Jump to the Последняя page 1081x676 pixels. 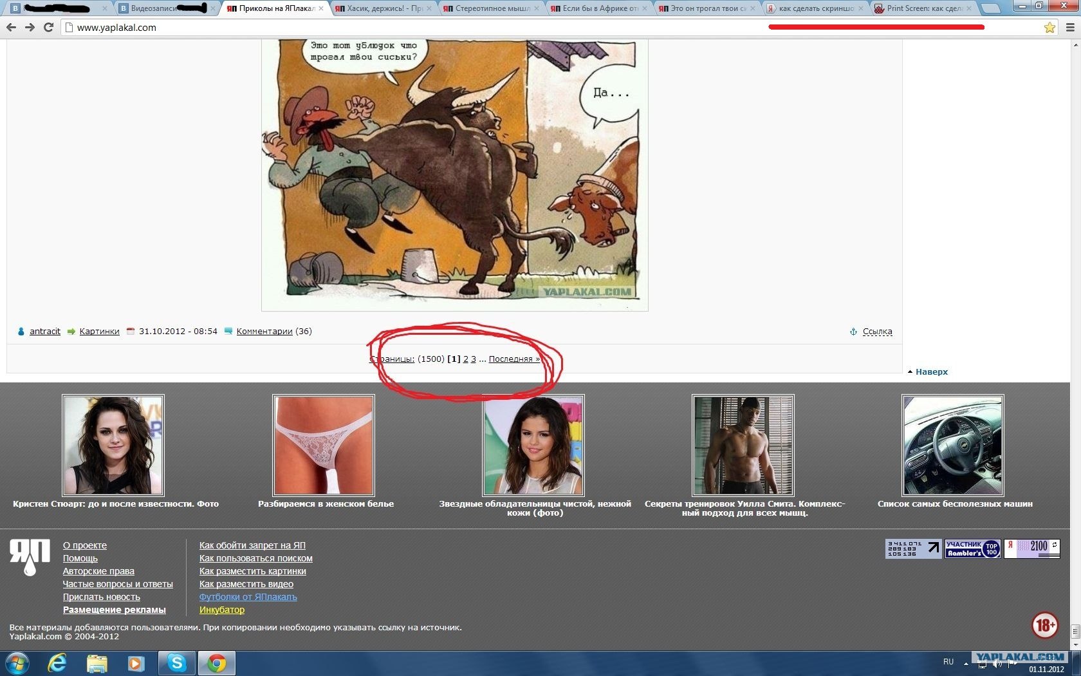pos(514,359)
